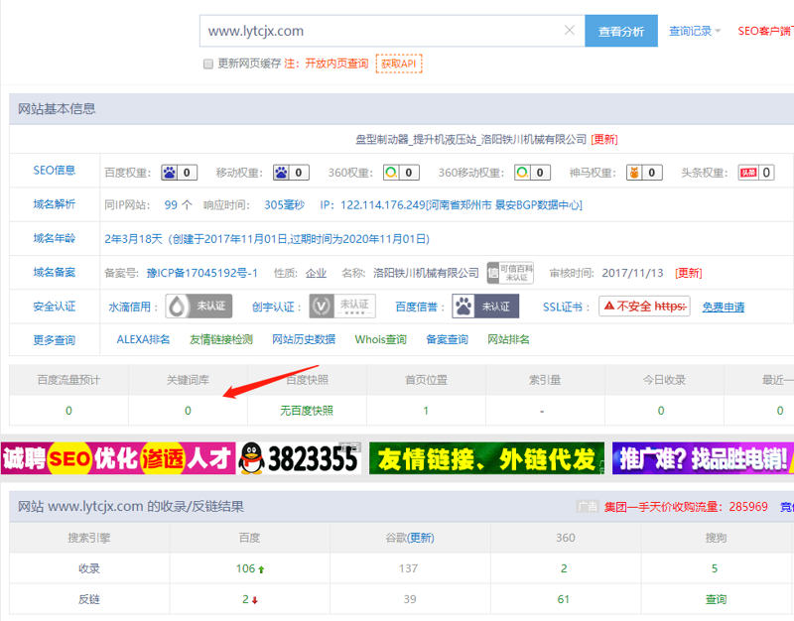Open the 豫ICP备17045192号-1 record link
The height and width of the screenshot is (621, 794).
pos(202,274)
